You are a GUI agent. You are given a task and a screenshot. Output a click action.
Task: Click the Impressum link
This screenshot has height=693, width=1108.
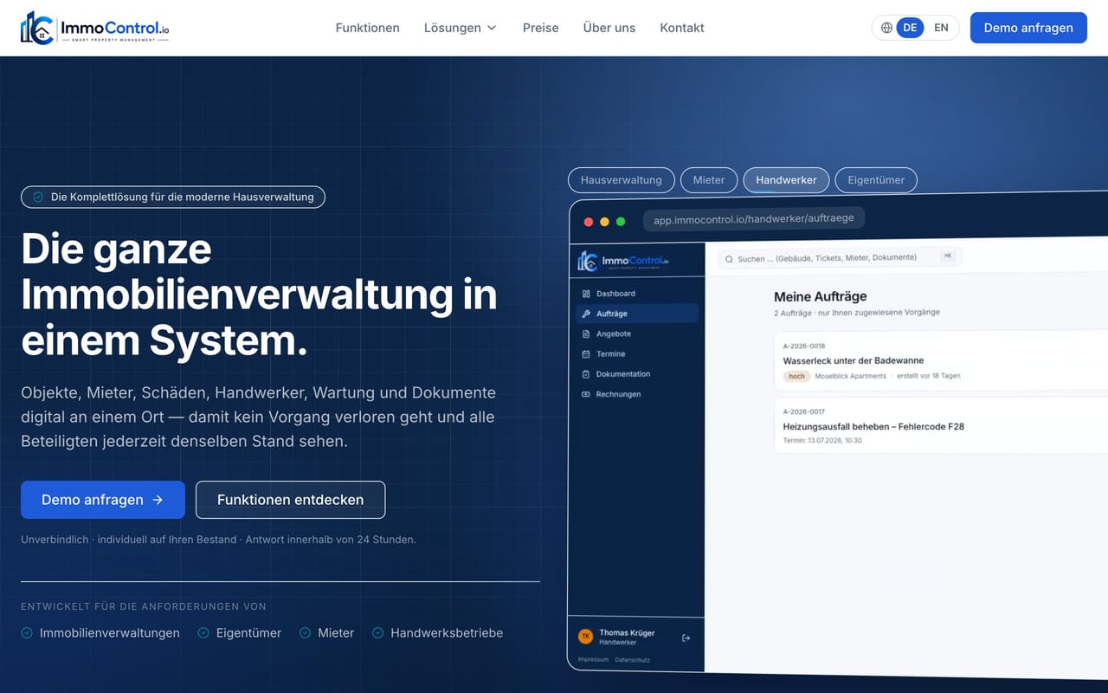coord(594,660)
